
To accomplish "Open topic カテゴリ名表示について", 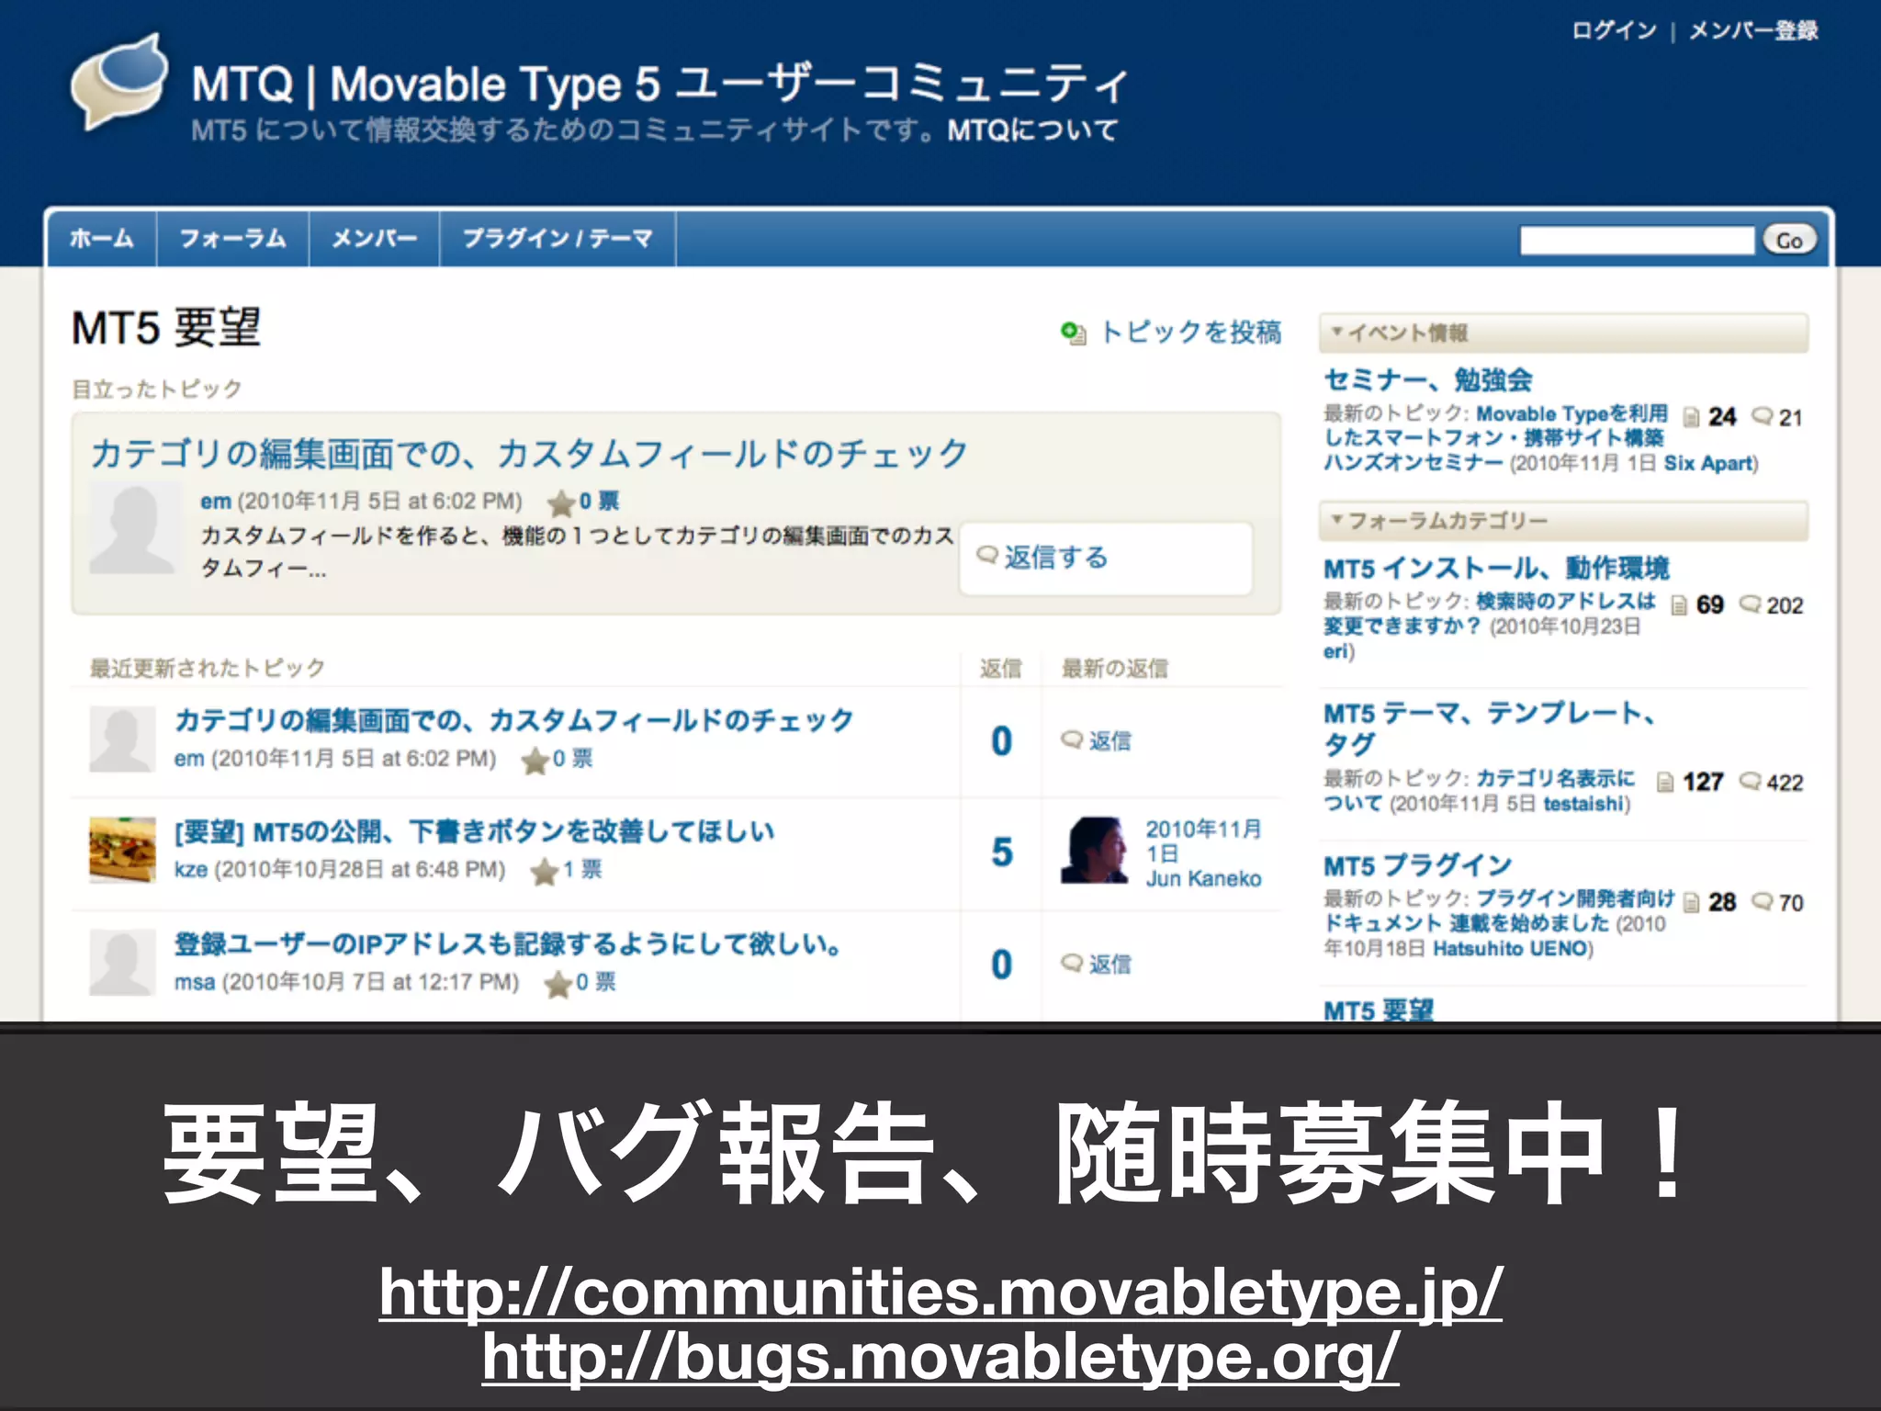I will coord(1480,791).
